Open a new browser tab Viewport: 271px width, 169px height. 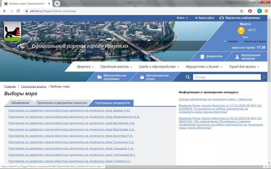(x=57, y=3)
